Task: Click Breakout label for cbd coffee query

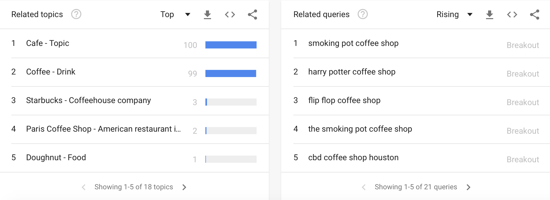Action: [x=523, y=159]
